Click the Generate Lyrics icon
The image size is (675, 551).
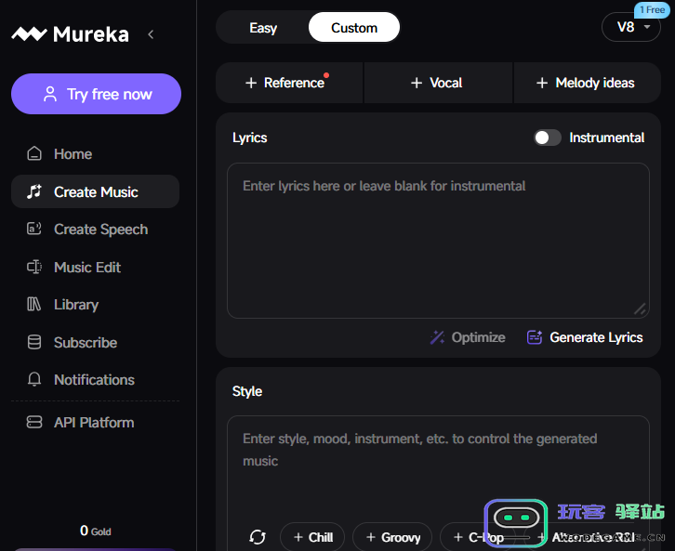pos(535,337)
